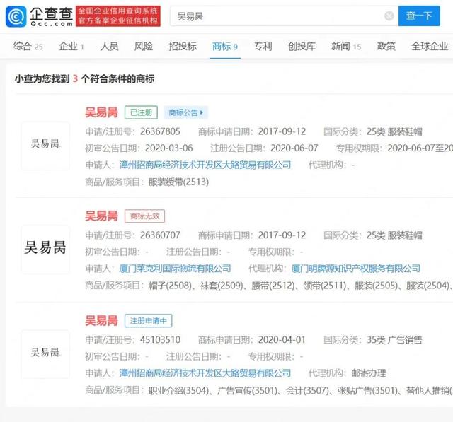Switch to the 企业 tab

(71, 47)
